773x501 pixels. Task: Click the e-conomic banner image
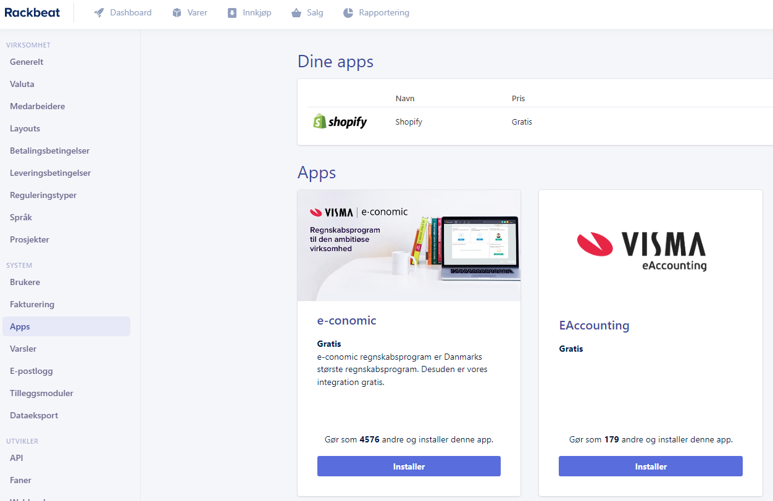409,246
